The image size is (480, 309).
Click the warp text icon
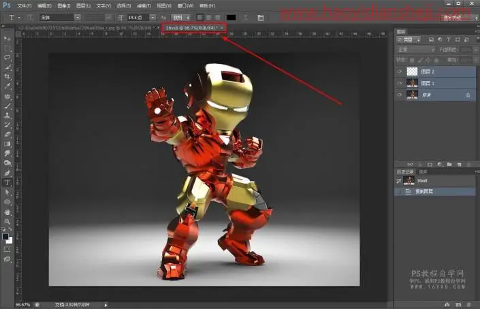[246, 18]
